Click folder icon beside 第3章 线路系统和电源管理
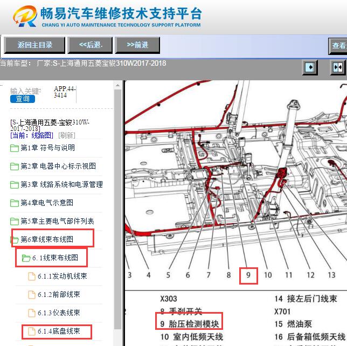The image size is (347, 346). [15, 185]
